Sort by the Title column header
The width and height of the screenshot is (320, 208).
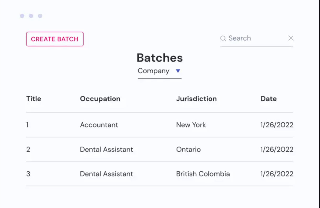(34, 99)
